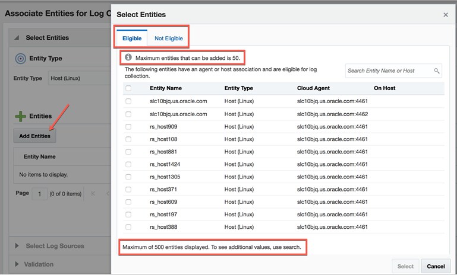Click the information icon beside maximum entities message
The height and width of the screenshot is (275, 457).
(x=128, y=58)
